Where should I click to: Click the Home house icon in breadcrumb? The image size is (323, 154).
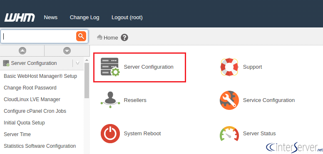coord(100,37)
